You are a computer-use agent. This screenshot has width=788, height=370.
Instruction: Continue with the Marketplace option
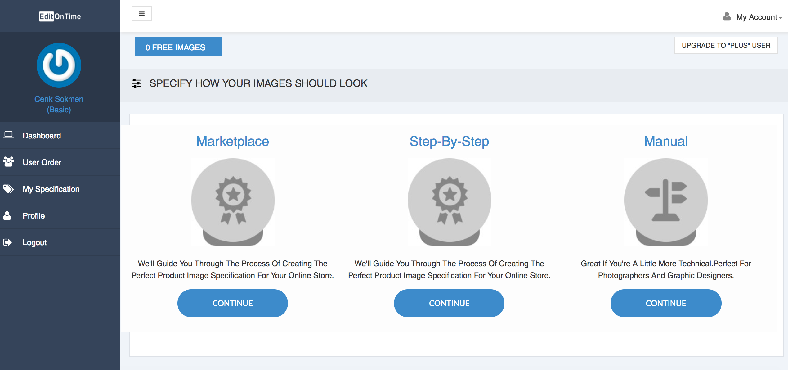[233, 303]
